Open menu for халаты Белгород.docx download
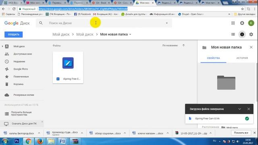Screen dimensions: 258x145 point(39,133)
